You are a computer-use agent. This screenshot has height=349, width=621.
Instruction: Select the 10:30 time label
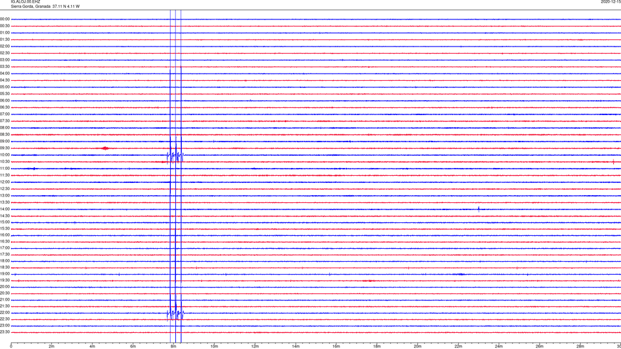point(5,162)
